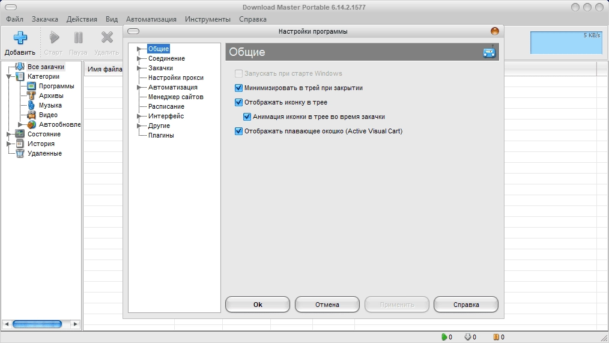609x343 pixels.
Task: Open the Автоматизация menu in the menu bar
Action: [151, 19]
